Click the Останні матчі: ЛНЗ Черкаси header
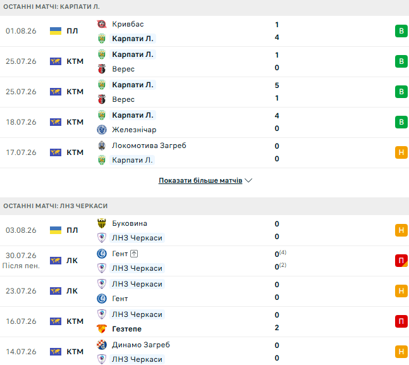 (x=55, y=206)
